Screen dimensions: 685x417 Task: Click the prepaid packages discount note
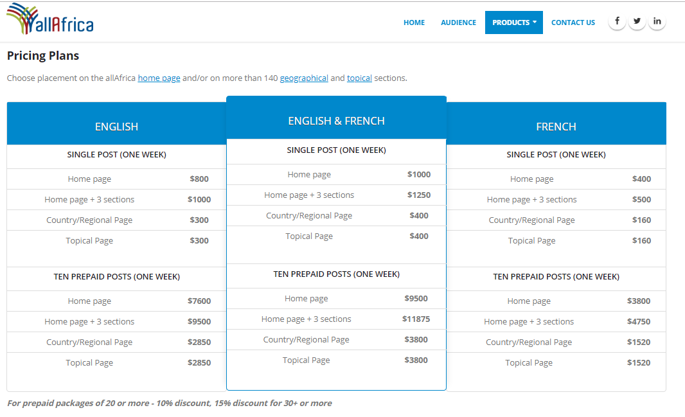tap(170, 404)
